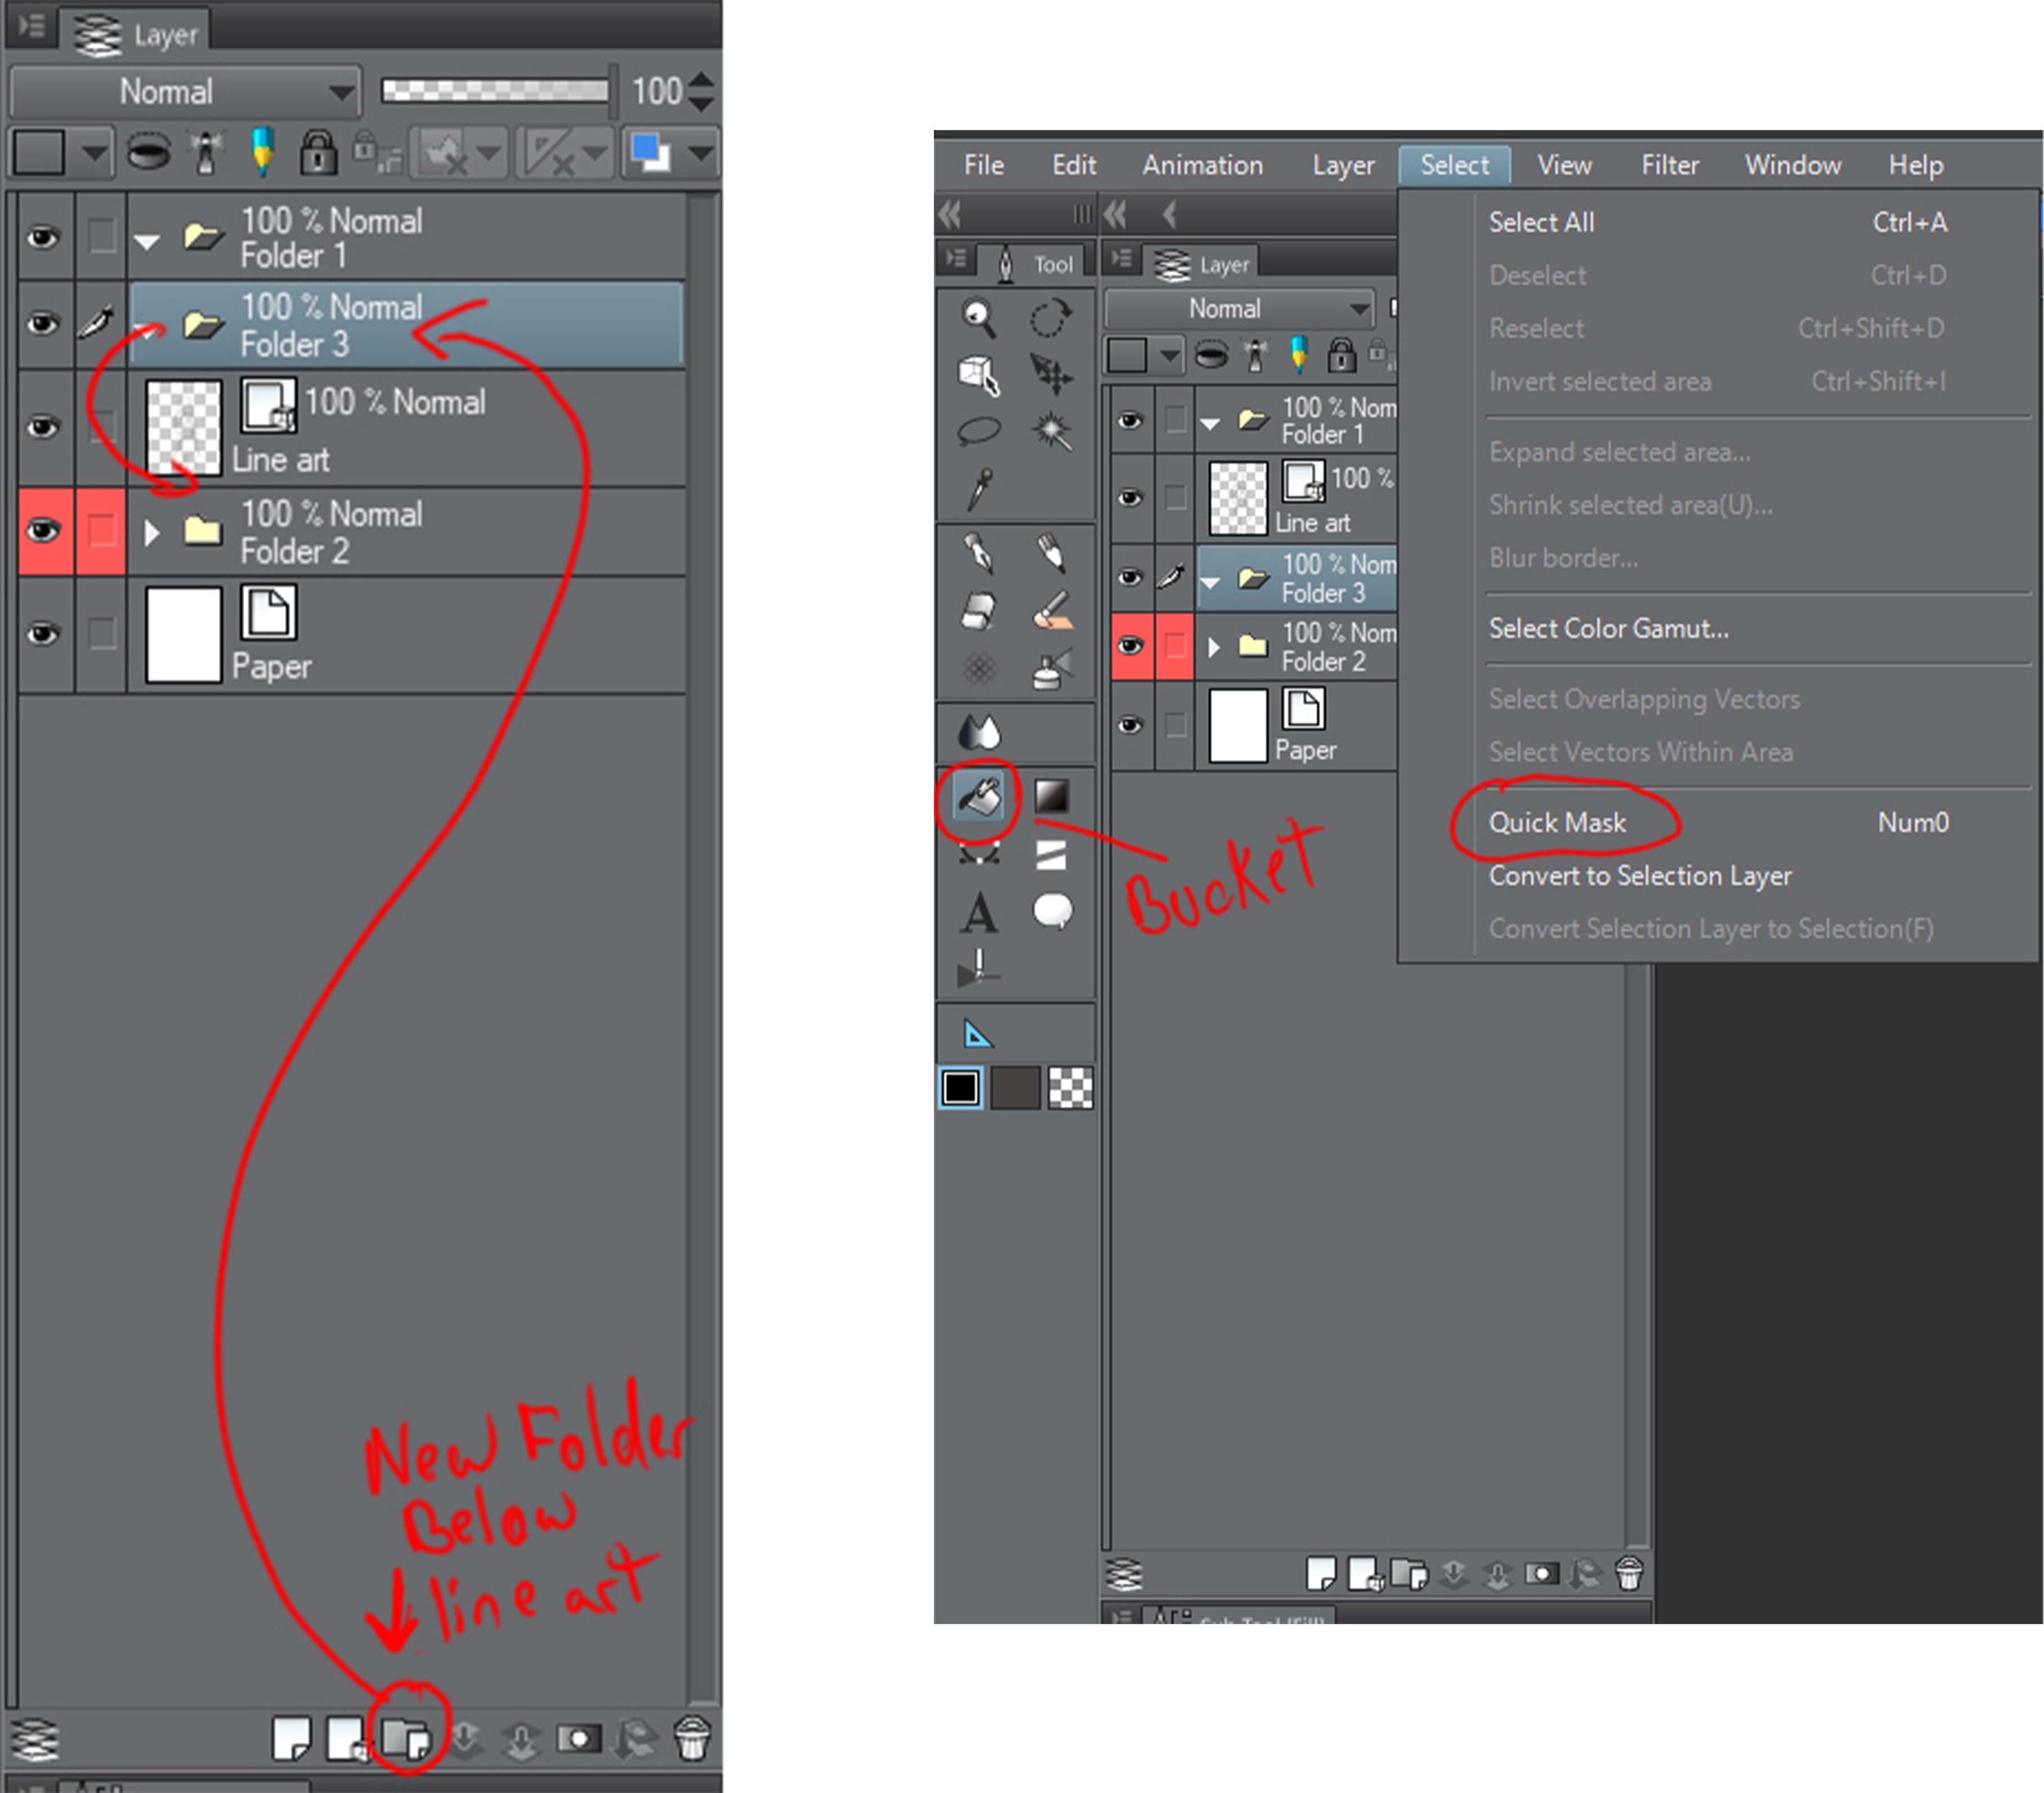Image resolution: width=2044 pixels, height=1793 pixels.
Task: Expand Folder 2 in left layer panel
Action: point(151,532)
